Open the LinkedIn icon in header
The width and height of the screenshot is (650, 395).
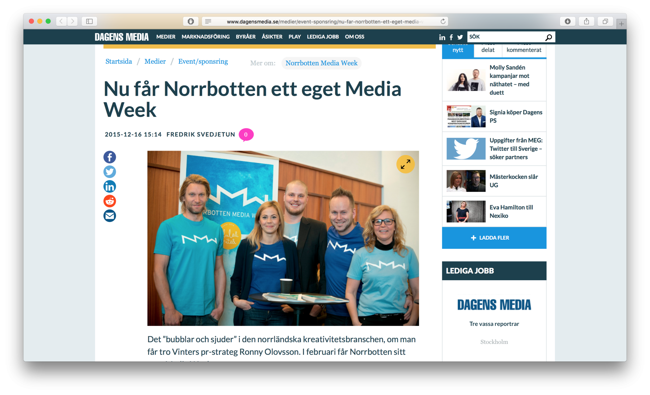[x=442, y=37]
